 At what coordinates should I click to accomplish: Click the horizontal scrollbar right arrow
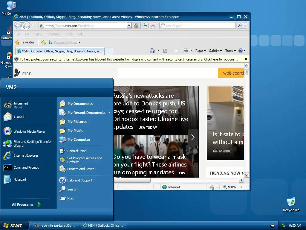[x=241, y=180]
